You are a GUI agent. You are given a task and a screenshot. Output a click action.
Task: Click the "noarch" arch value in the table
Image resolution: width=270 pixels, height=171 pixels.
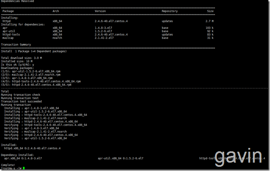click(57, 38)
